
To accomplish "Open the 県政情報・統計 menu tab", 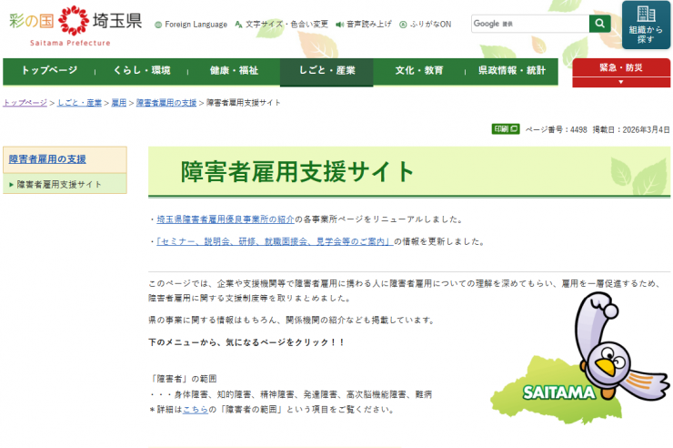I will click(x=511, y=71).
